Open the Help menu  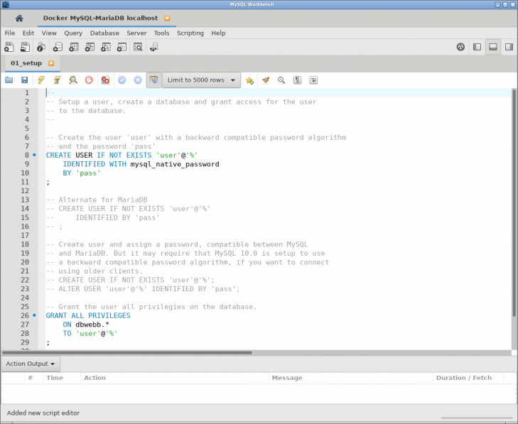[218, 33]
